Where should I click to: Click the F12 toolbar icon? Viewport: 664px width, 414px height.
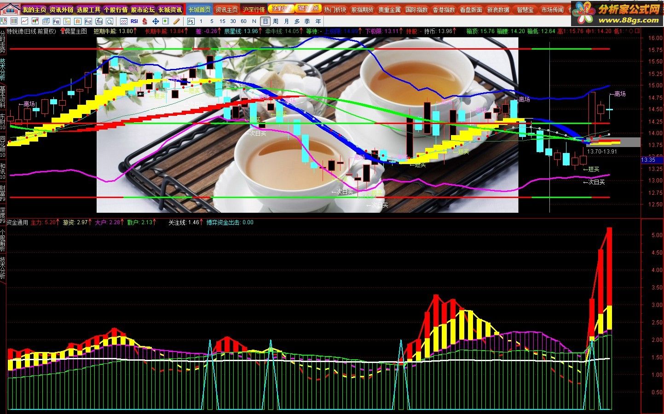point(88,21)
